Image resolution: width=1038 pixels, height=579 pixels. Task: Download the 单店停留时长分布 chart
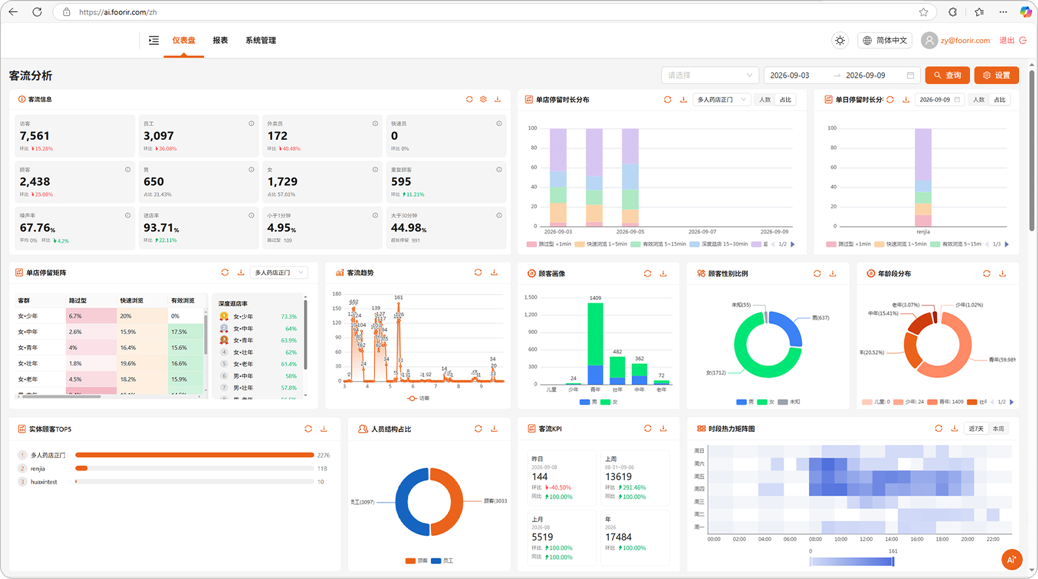click(x=683, y=99)
